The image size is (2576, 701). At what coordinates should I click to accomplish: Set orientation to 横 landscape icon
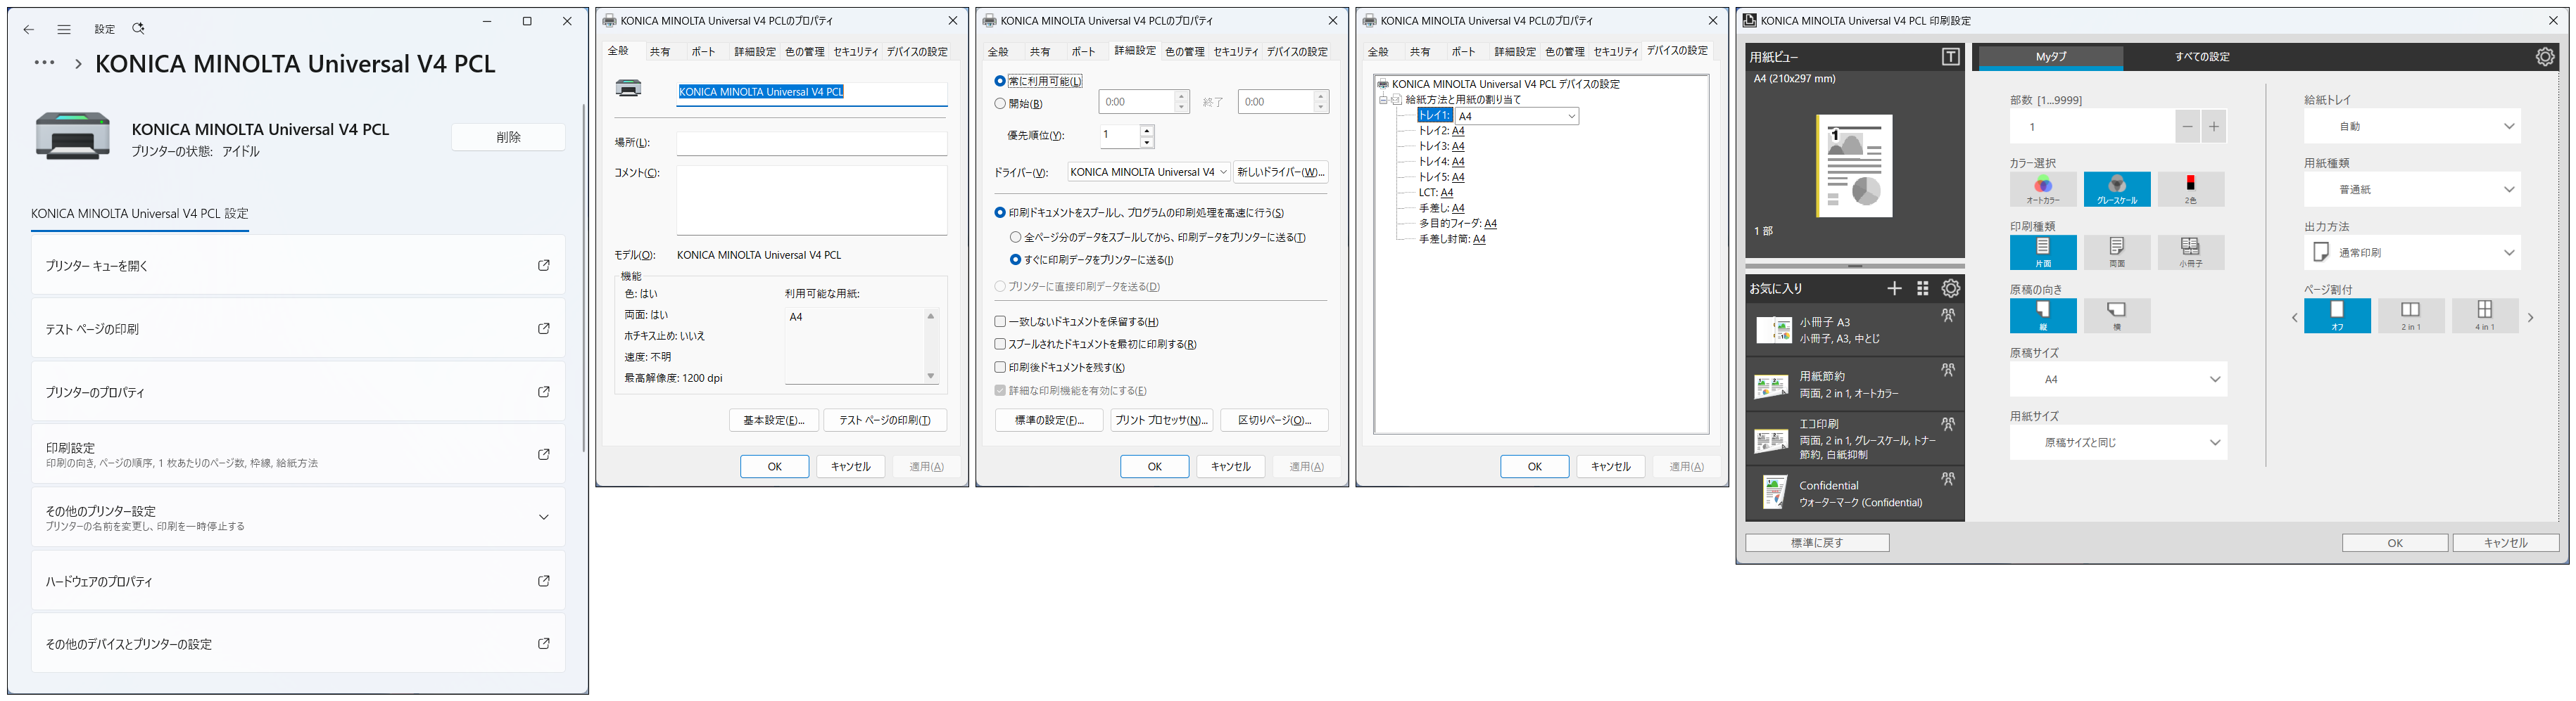(2116, 314)
